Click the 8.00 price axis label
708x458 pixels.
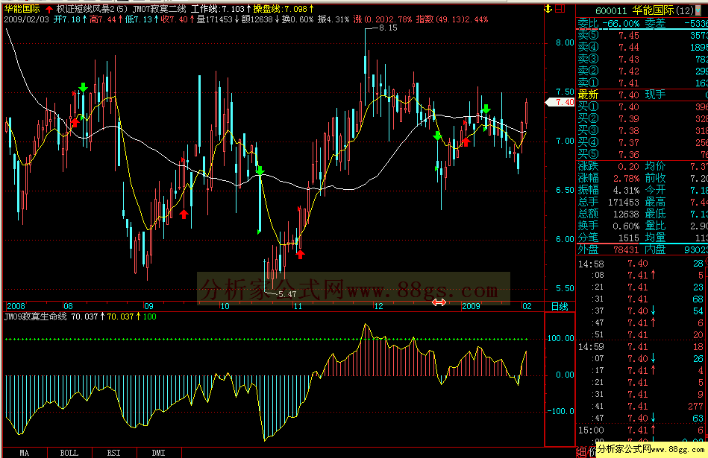tap(565, 43)
